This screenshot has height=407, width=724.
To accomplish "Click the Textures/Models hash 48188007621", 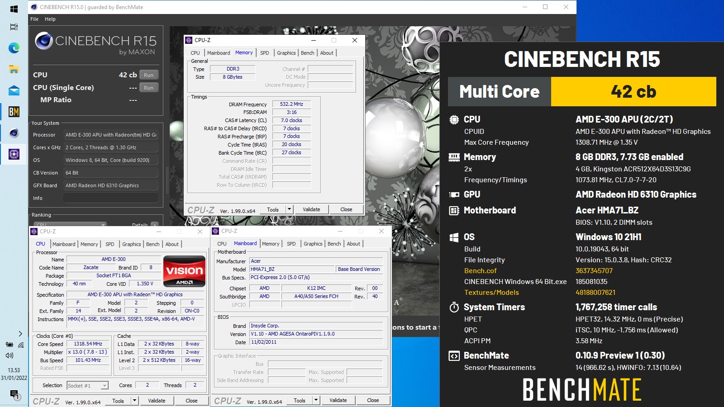I will tap(595, 293).
